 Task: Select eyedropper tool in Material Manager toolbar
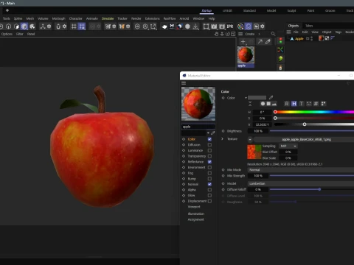[268, 42]
